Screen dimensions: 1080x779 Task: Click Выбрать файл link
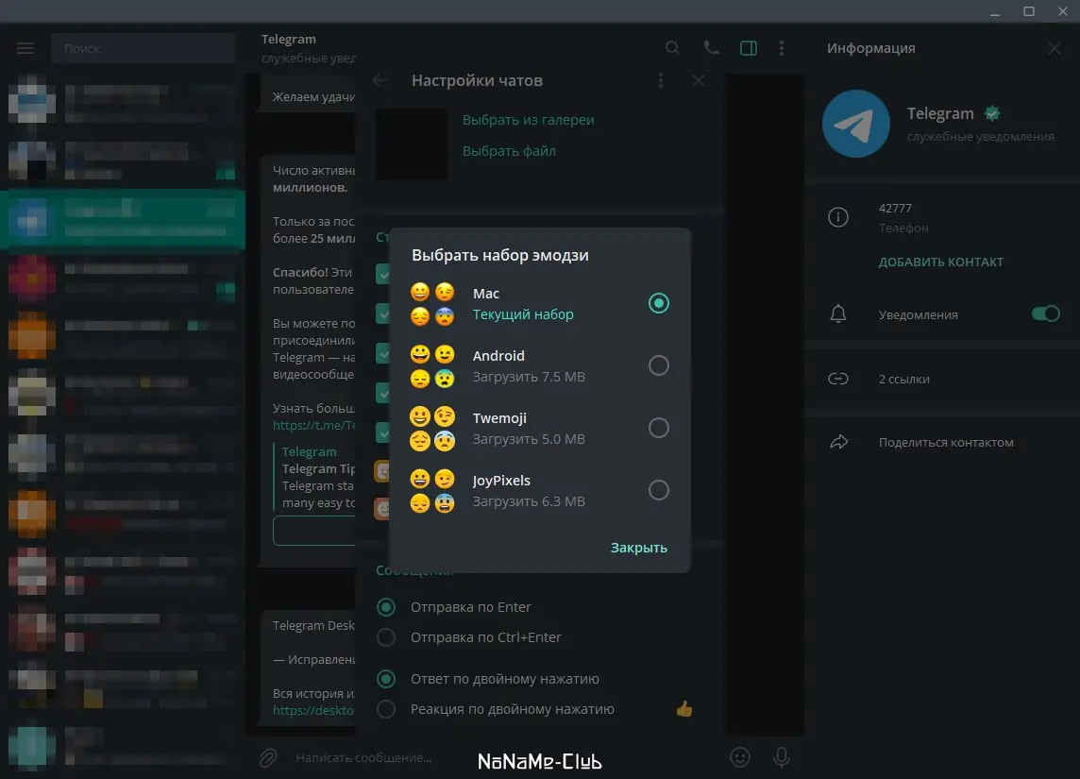click(x=509, y=151)
